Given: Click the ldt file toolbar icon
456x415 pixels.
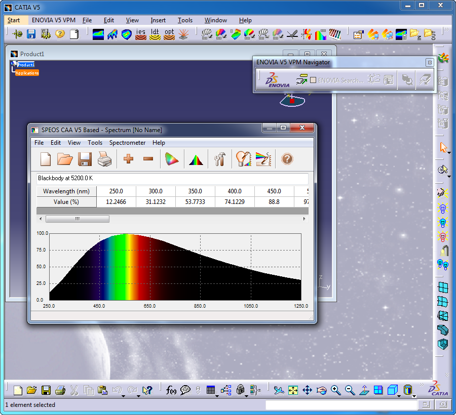Looking at the screenshot, I should (155, 34).
